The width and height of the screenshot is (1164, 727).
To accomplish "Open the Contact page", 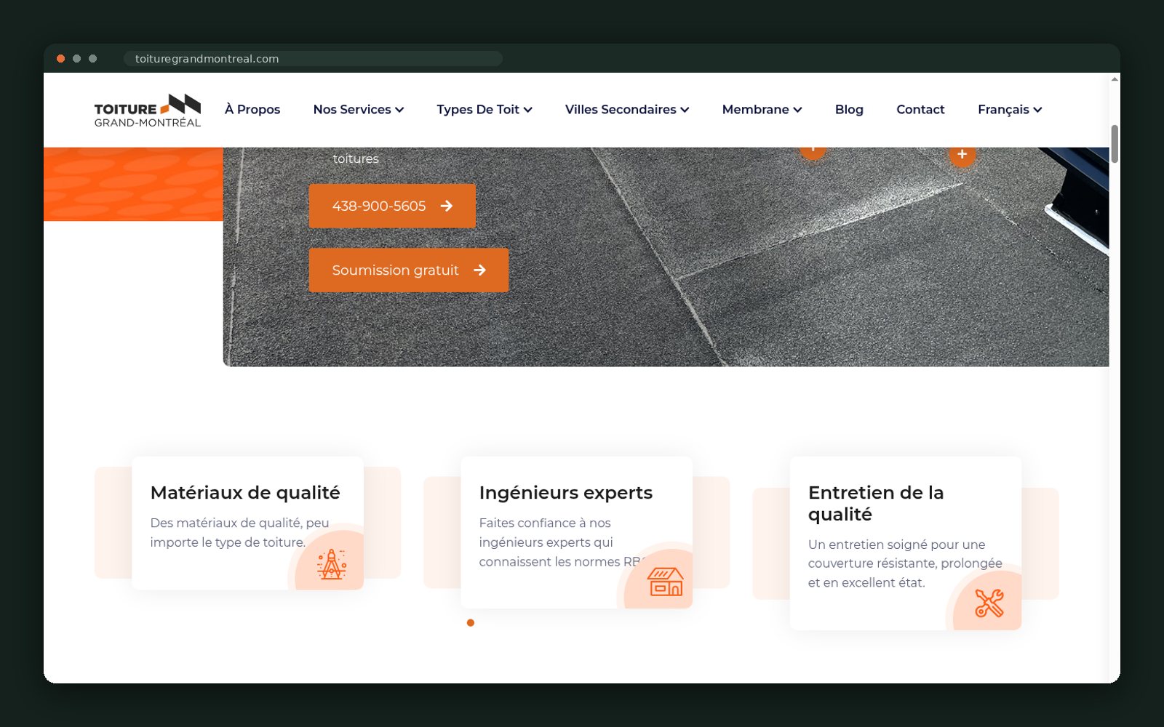I will 920,110.
